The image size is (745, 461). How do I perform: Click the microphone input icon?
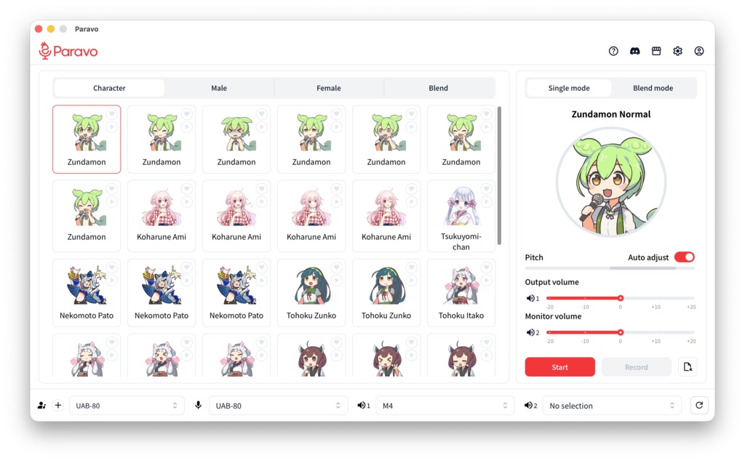tap(198, 405)
